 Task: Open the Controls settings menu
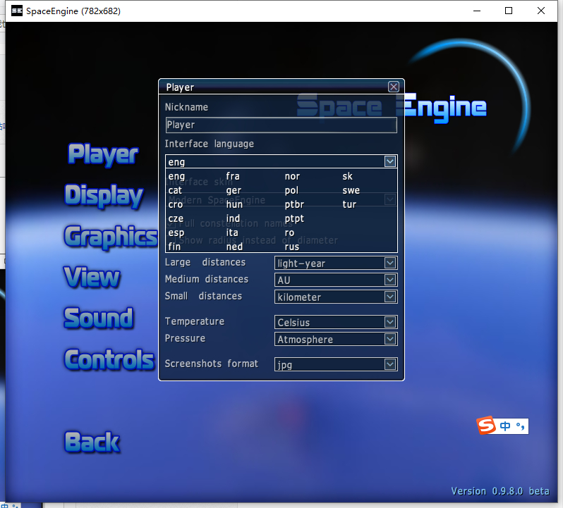109,359
